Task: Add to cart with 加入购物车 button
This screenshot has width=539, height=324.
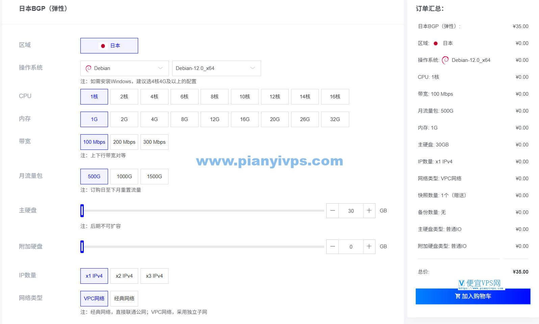Action: coord(473,296)
